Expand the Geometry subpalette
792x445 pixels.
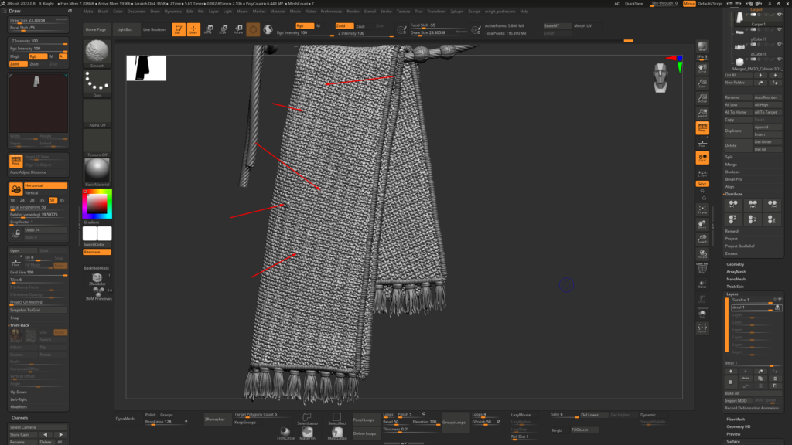point(735,264)
